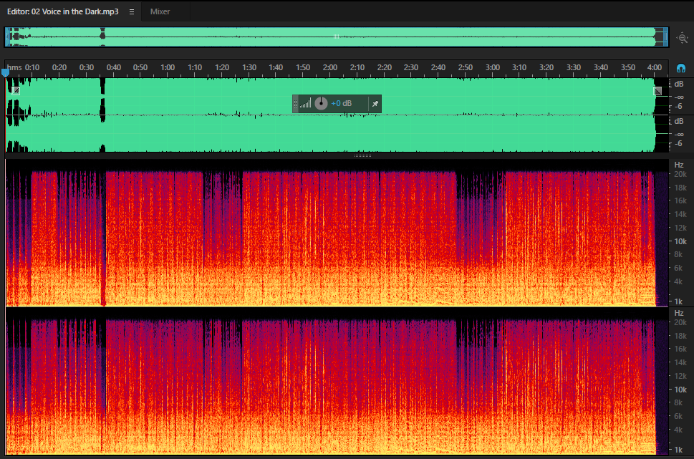Click the 2:30 mark on the time ruler
This screenshot has width=694, height=459.
[411, 68]
